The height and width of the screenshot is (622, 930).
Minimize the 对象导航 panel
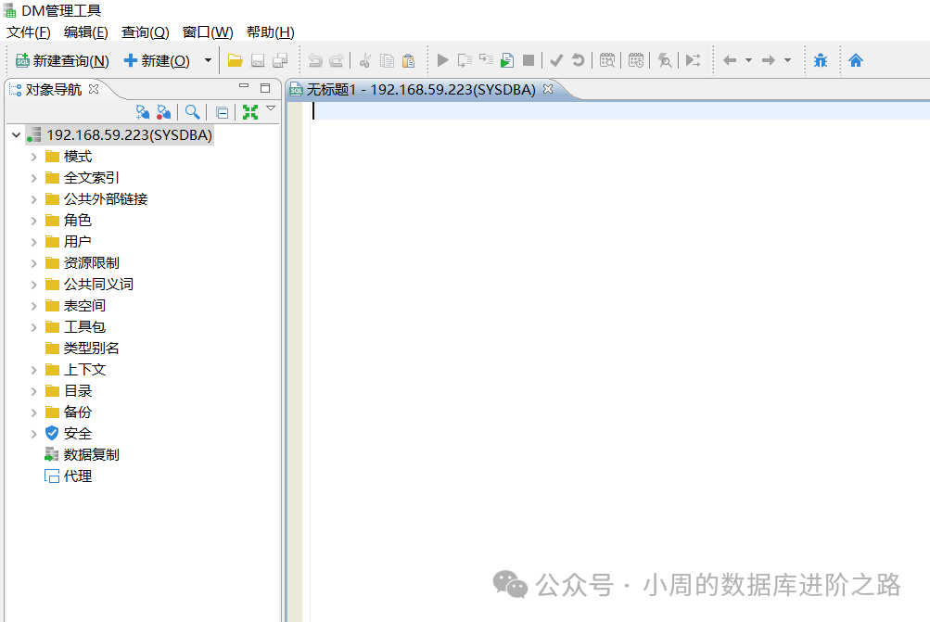[x=244, y=86]
